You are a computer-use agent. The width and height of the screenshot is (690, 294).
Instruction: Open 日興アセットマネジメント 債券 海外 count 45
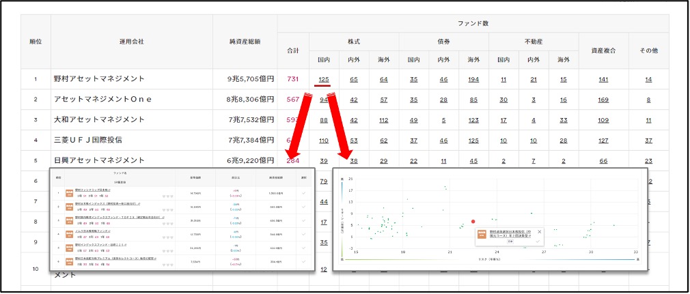click(473, 161)
